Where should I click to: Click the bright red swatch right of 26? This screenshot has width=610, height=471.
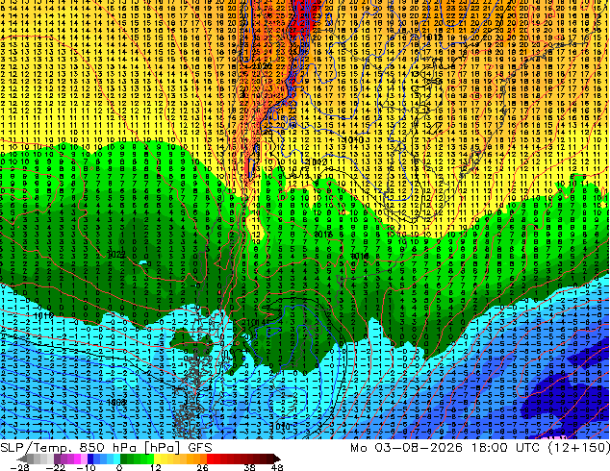[x=210, y=459]
